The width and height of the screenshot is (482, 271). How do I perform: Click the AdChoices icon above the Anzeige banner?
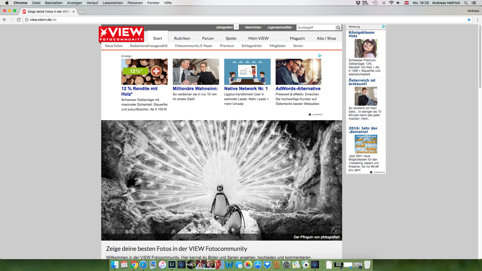[x=320, y=56]
